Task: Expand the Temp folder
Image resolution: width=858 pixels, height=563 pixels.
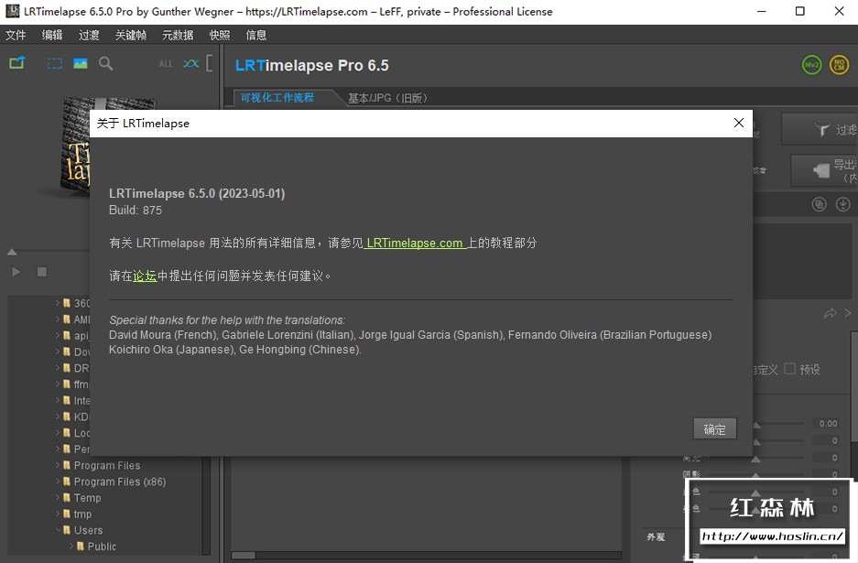Action: point(58,497)
